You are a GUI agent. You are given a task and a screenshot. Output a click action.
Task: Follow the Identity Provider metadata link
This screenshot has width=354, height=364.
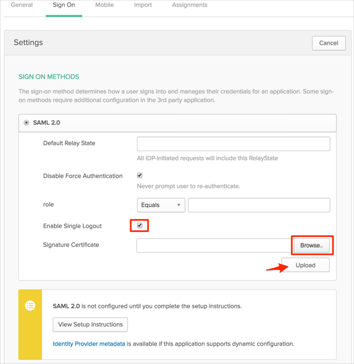[89, 344]
